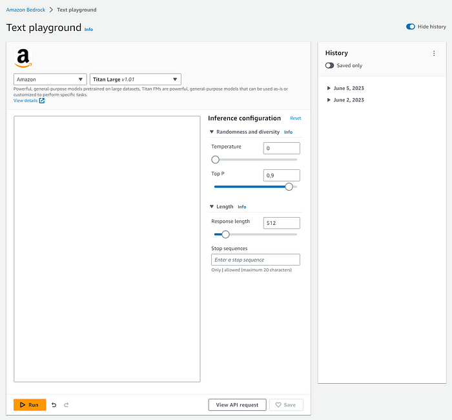452x420 pixels.
Task: Click the View API request button
Action: pos(237,404)
